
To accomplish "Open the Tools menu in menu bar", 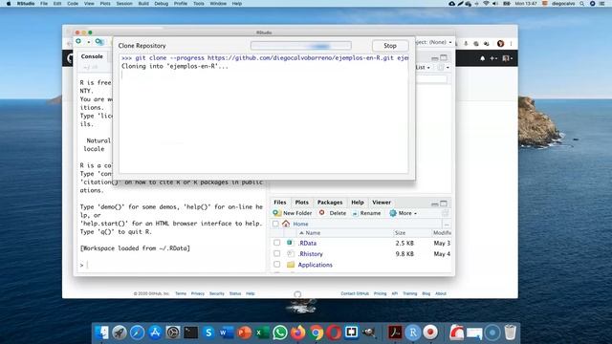I will pos(198,4).
